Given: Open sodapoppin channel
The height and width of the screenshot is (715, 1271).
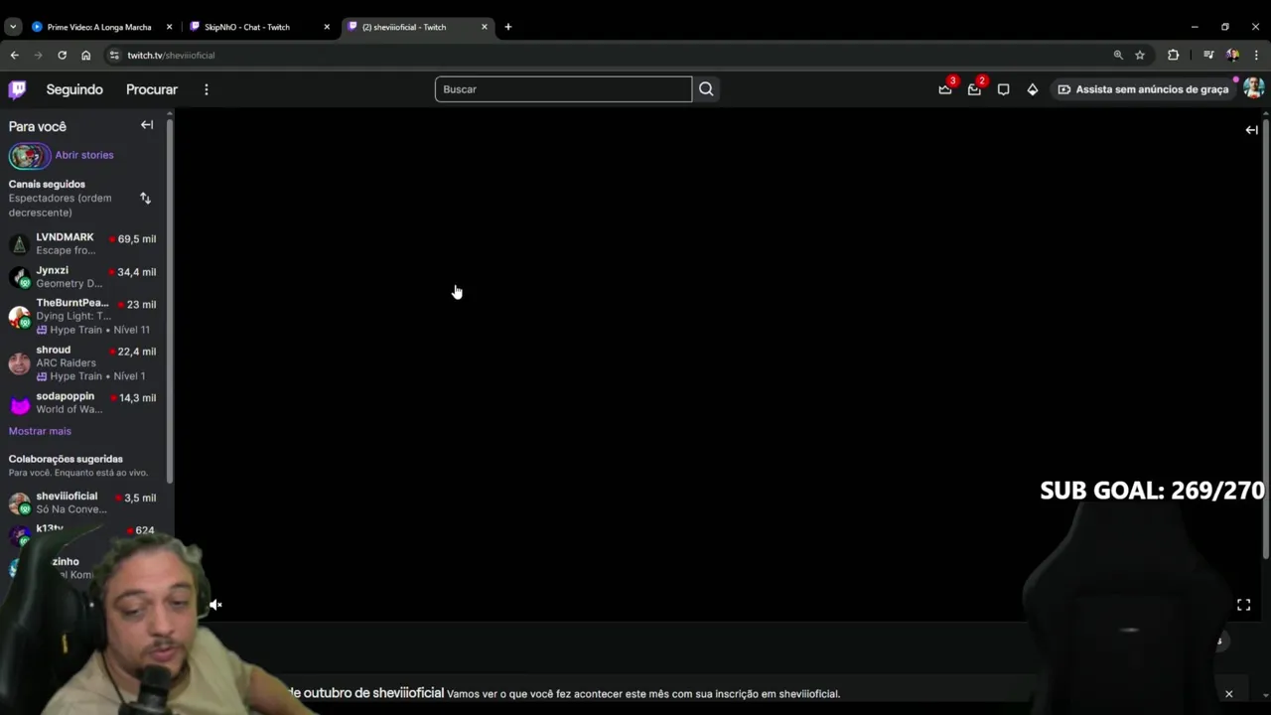Looking at the screenshot, I should coord(82,402).
